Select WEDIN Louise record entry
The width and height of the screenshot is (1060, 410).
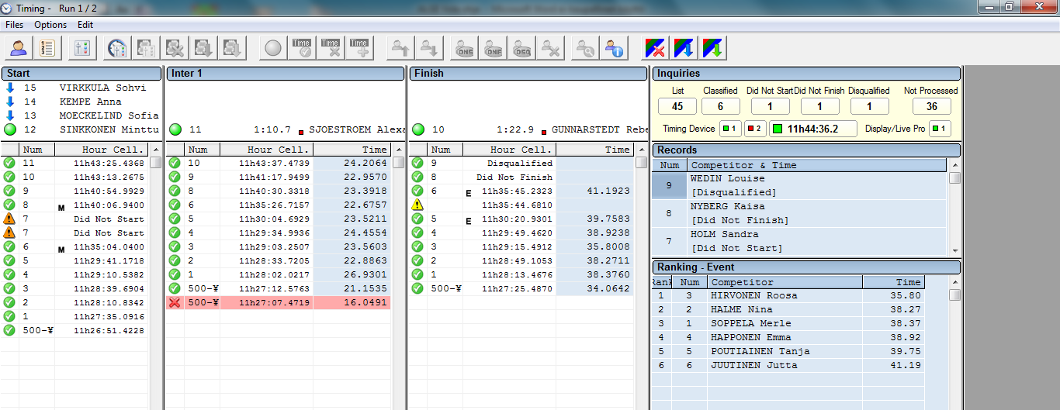coord(799,185)
